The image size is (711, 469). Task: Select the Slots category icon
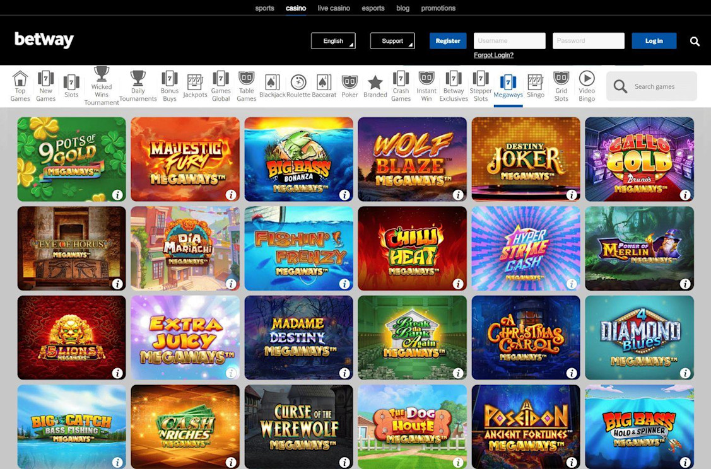(x=71, y=83)
